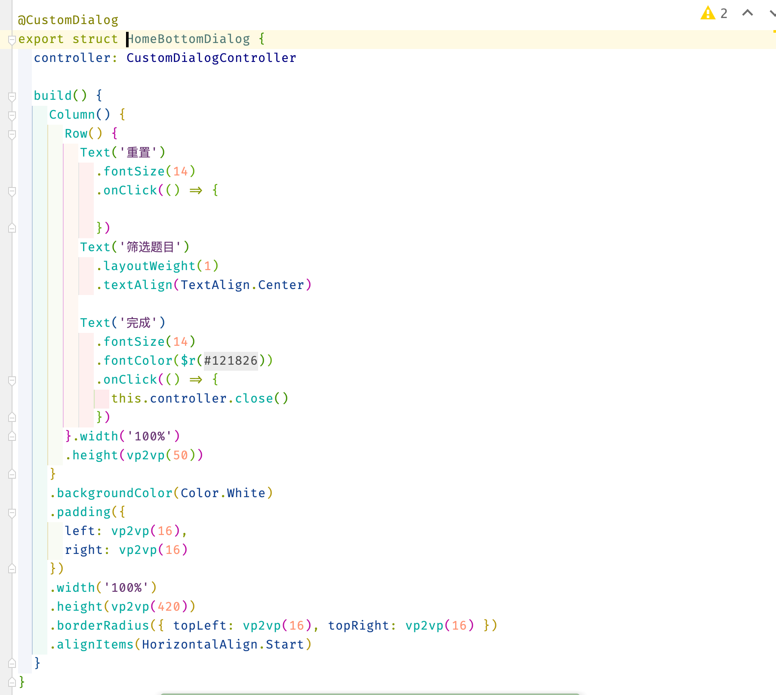This screenshot has width=776, height=695.
Task: Click Color.White in backgroundColor
Action: (x=223, y=493)
